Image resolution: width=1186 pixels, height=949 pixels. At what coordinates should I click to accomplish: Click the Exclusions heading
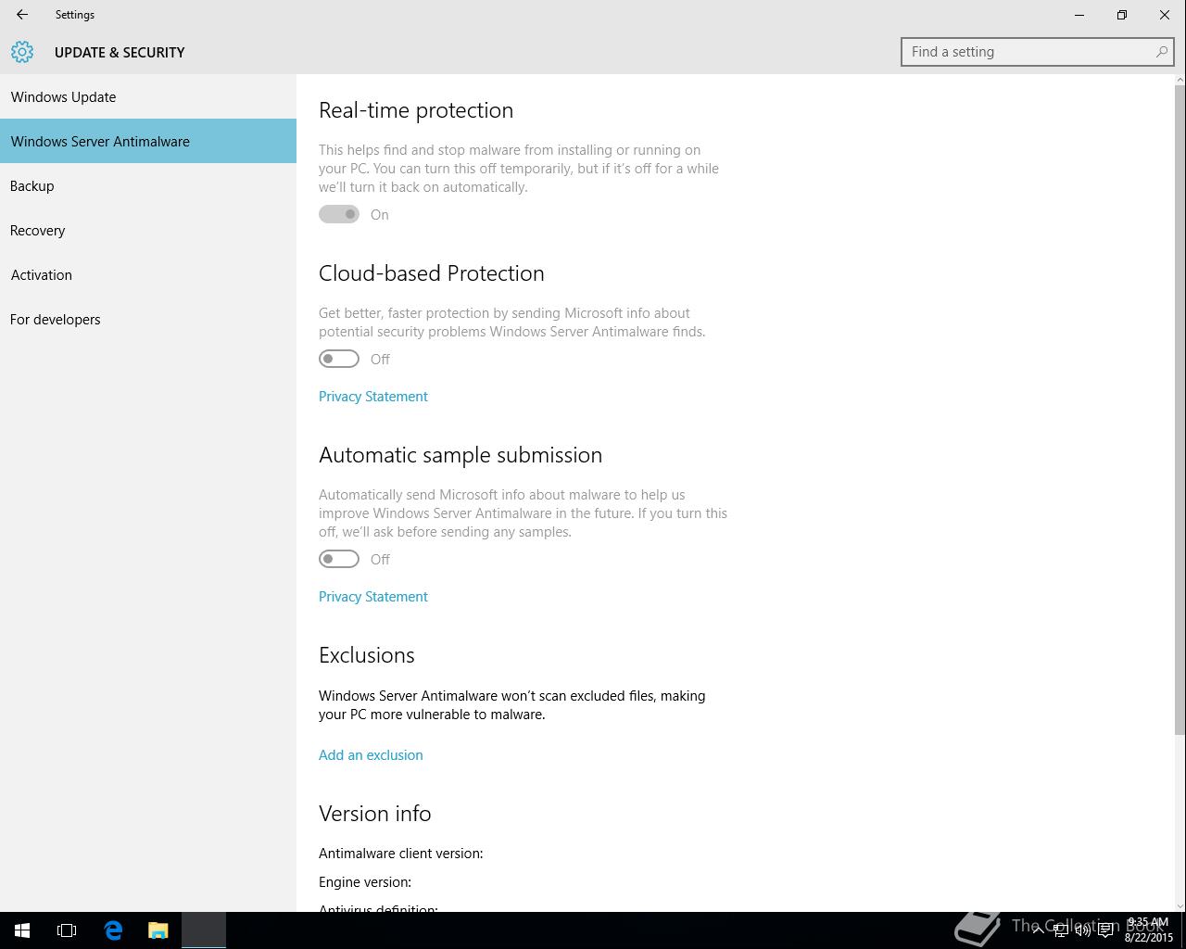[367, 655]
